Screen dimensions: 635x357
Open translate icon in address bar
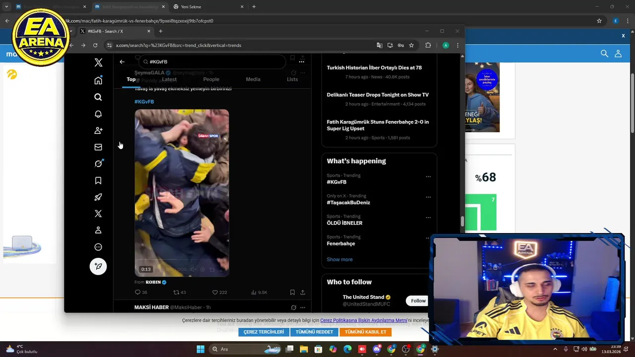point(380,45)
